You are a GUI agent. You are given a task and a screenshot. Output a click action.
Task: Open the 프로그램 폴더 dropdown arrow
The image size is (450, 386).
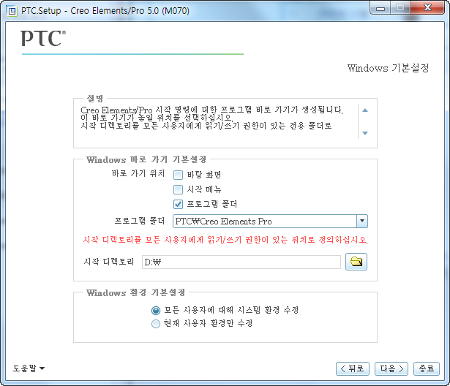(362, 221)
